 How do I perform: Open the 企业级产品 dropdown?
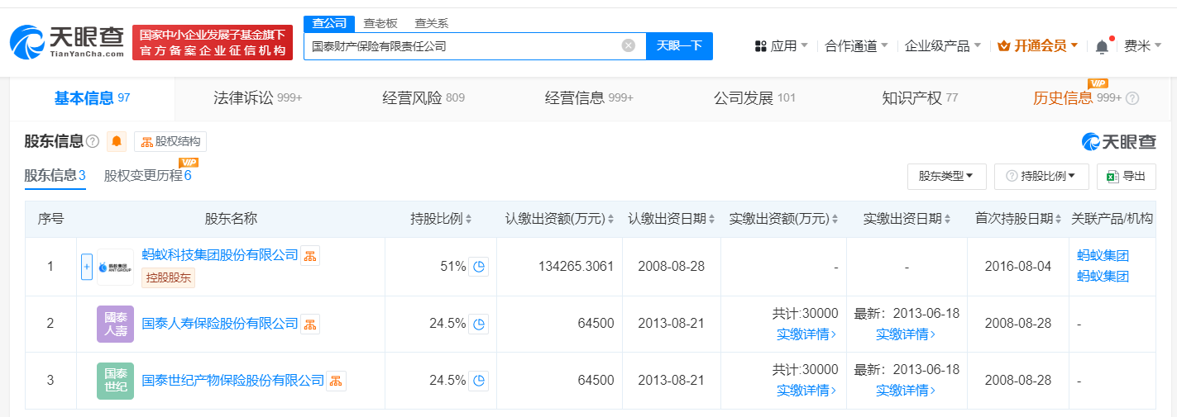pos(943,46)
